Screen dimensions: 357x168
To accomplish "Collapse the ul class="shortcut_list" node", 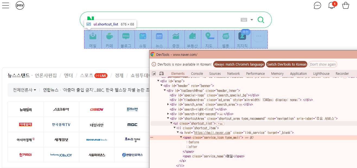I will pos(171,123).
